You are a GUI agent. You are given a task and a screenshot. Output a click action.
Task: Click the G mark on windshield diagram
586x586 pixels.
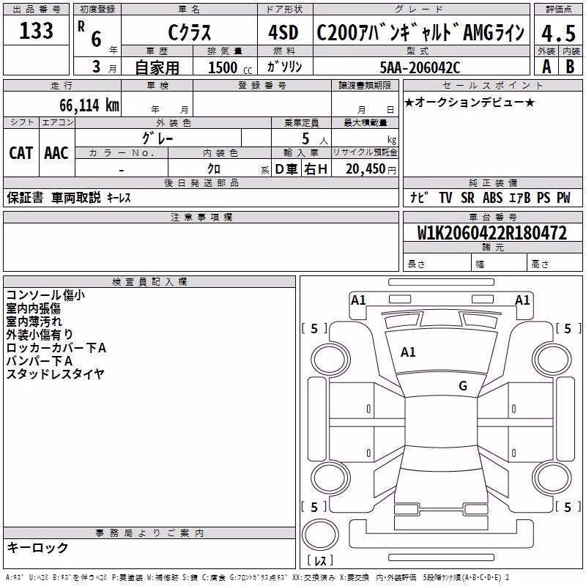(x=463, y=386)
